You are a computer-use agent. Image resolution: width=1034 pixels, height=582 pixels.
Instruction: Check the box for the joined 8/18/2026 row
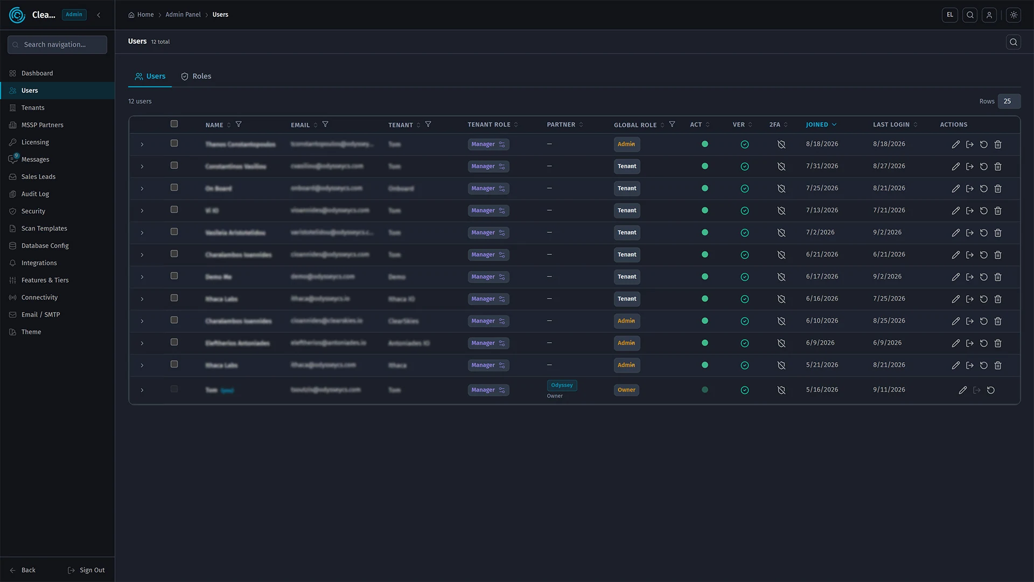pyautogui.click(x=174, y=143)
